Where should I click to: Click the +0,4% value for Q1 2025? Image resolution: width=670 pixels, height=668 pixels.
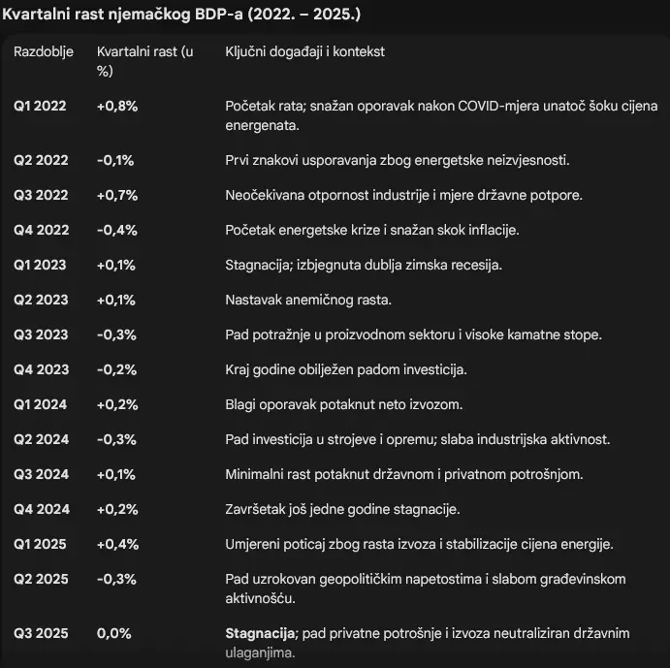pos(117,544)
